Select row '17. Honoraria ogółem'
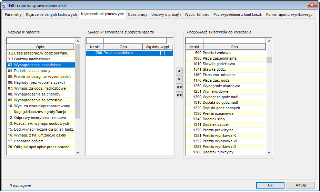Screen dimensions: 320x192 click(x=41, y=141)
